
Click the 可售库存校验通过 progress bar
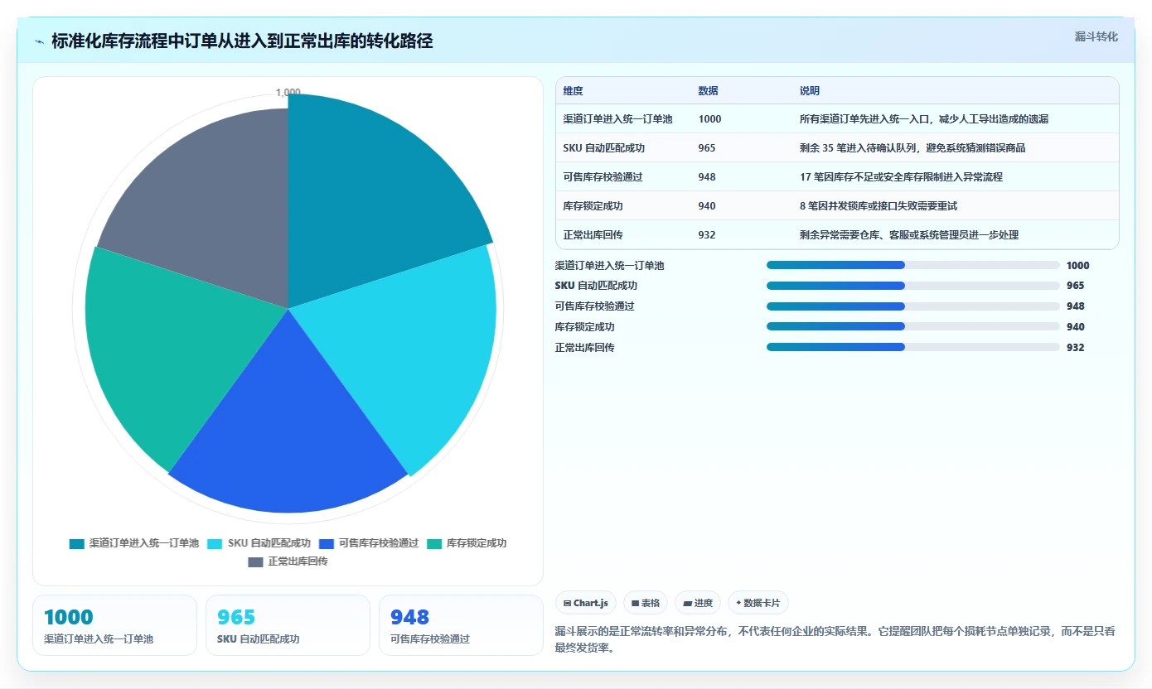point(913,306)
